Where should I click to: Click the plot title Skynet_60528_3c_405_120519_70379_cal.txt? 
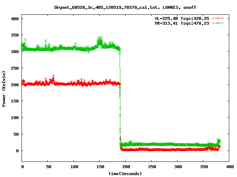[107, 7]
